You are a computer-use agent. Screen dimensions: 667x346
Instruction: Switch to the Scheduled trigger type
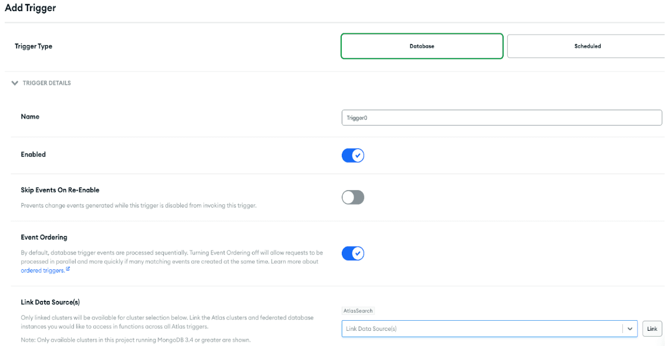click(587, 46)
